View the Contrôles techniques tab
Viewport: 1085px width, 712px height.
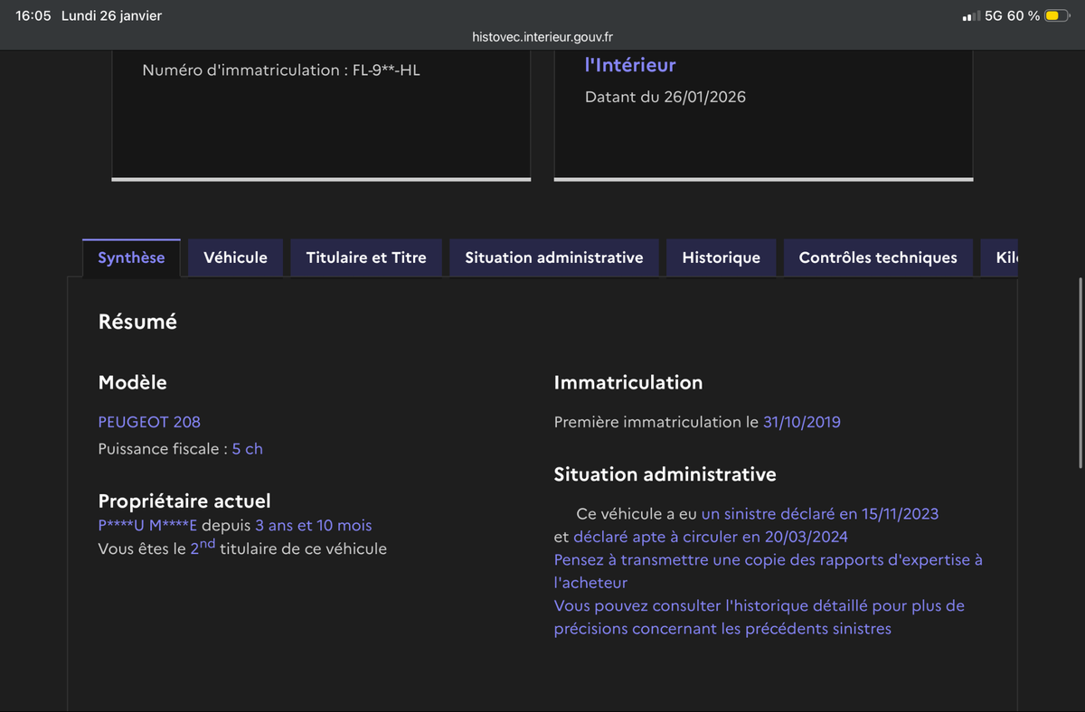(877, 258)
